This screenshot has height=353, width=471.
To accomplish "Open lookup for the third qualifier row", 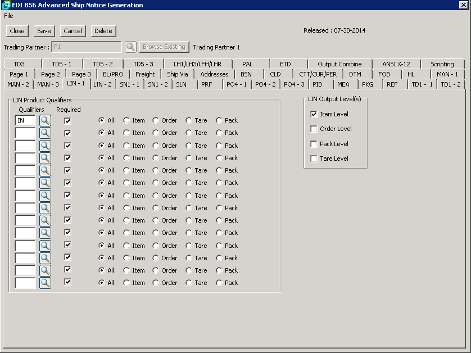I will (x=45, y=146).
